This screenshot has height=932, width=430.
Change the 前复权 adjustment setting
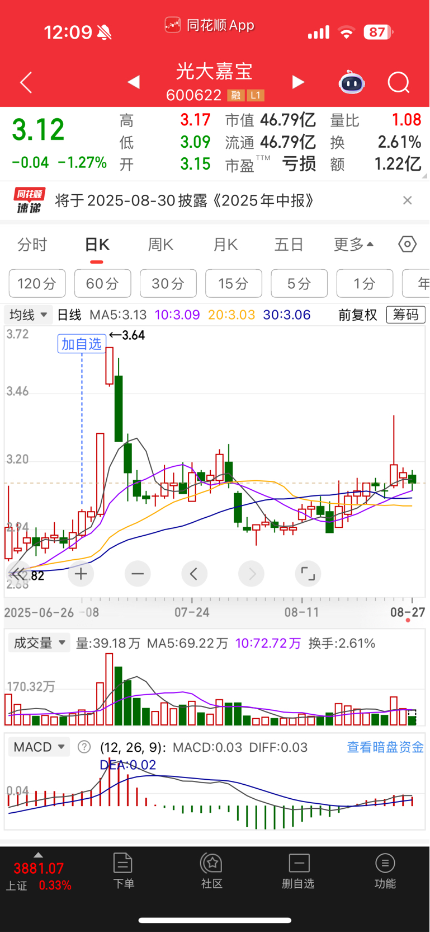(x=358, y=315)
